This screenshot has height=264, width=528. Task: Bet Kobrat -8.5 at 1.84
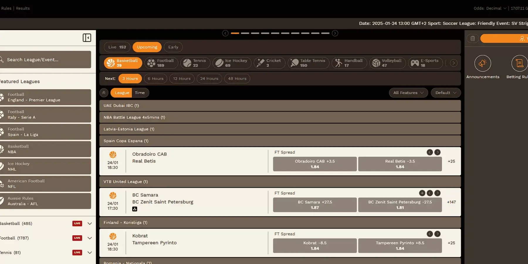coord(315,246)
